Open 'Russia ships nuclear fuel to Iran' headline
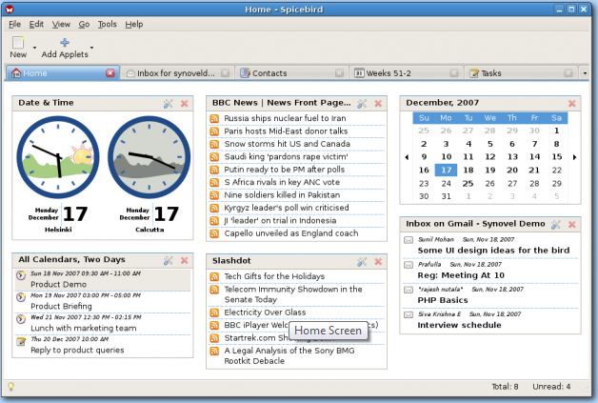This screenshot has width=598, height=403. 285,118
